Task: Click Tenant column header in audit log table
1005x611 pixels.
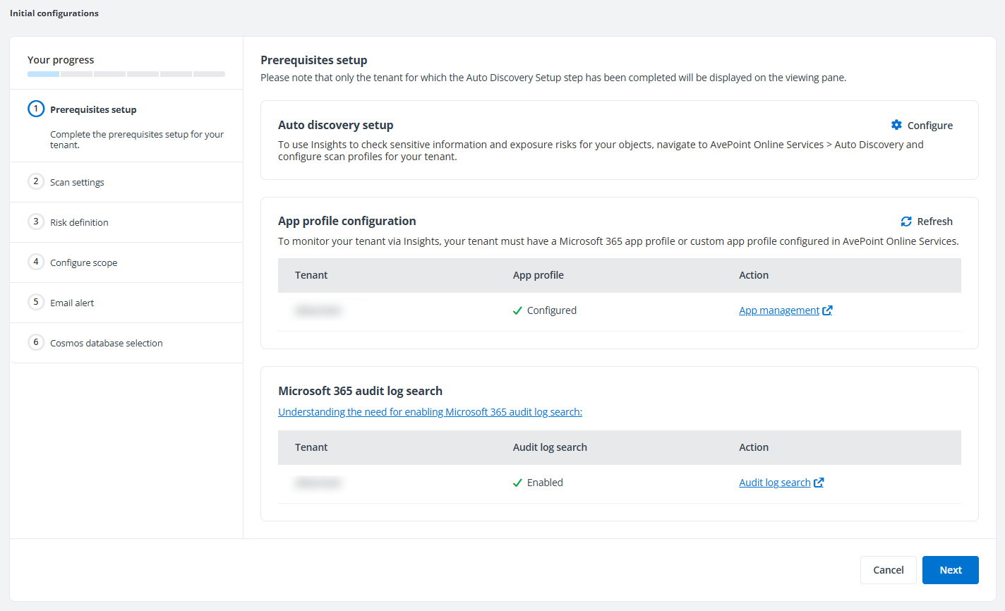Action: (x=311, y=447)
